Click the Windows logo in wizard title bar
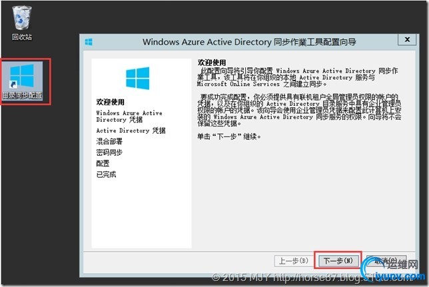This screenshot has height=287, width=429. pos(89,42)
